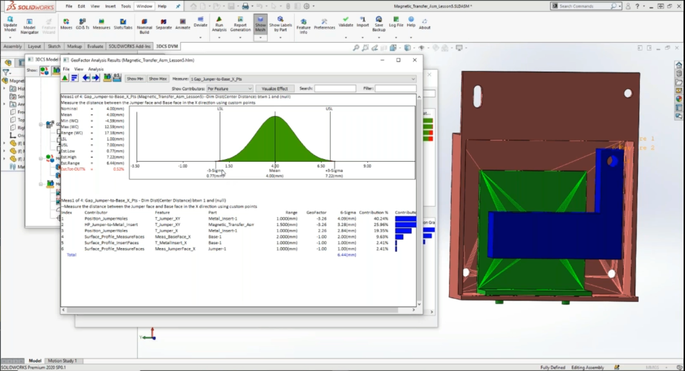Image resolution: width=685 pixels, height=371 pixels.
Task: Click the HP_Jumper-to-Metal_Insert contributor row
Action: tap(238, 225)
